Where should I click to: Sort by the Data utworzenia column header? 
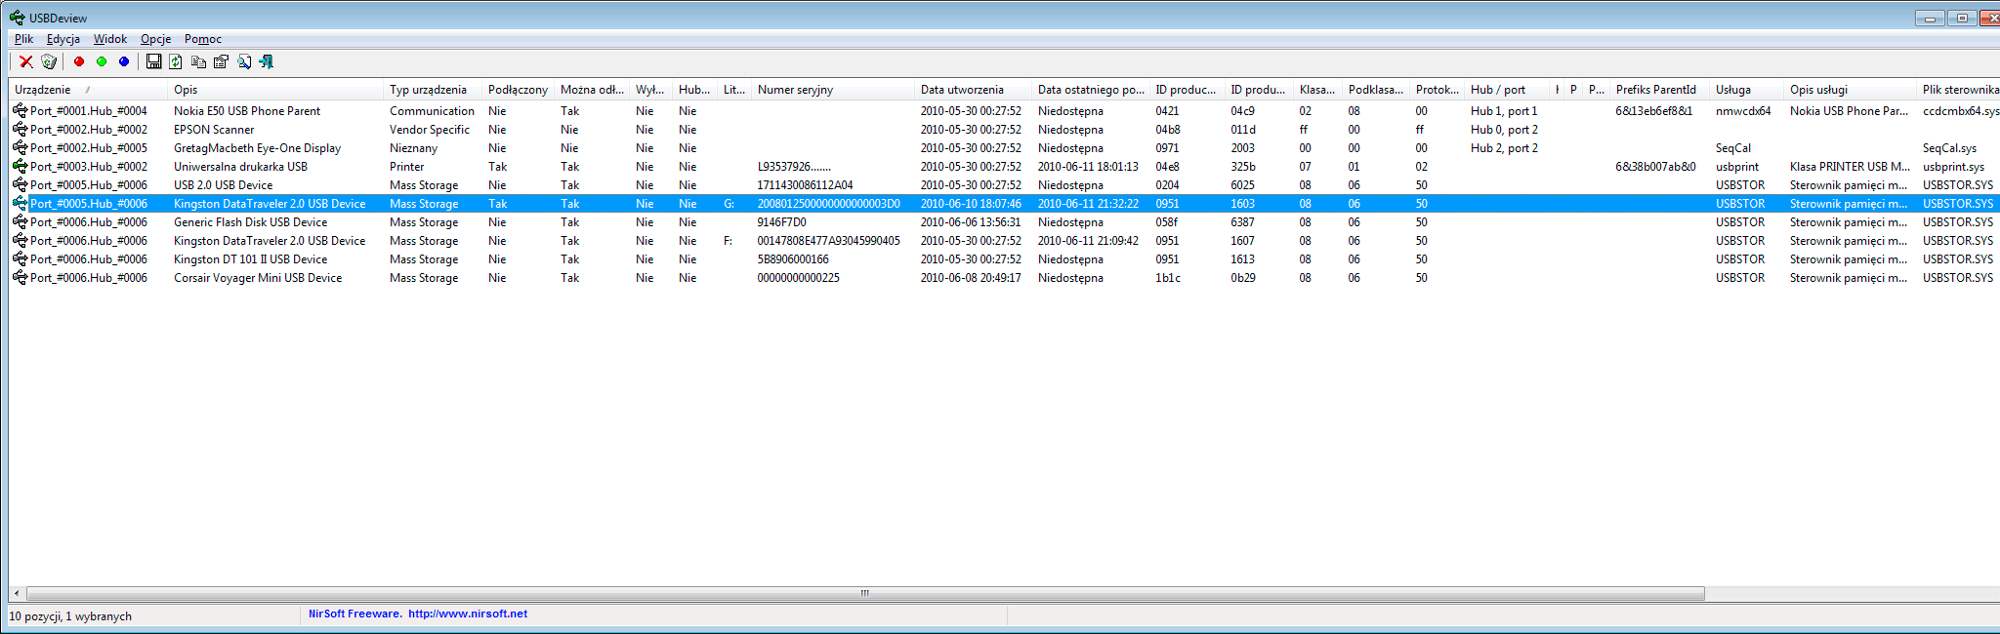pyautogui.click(x=974, y=90)
